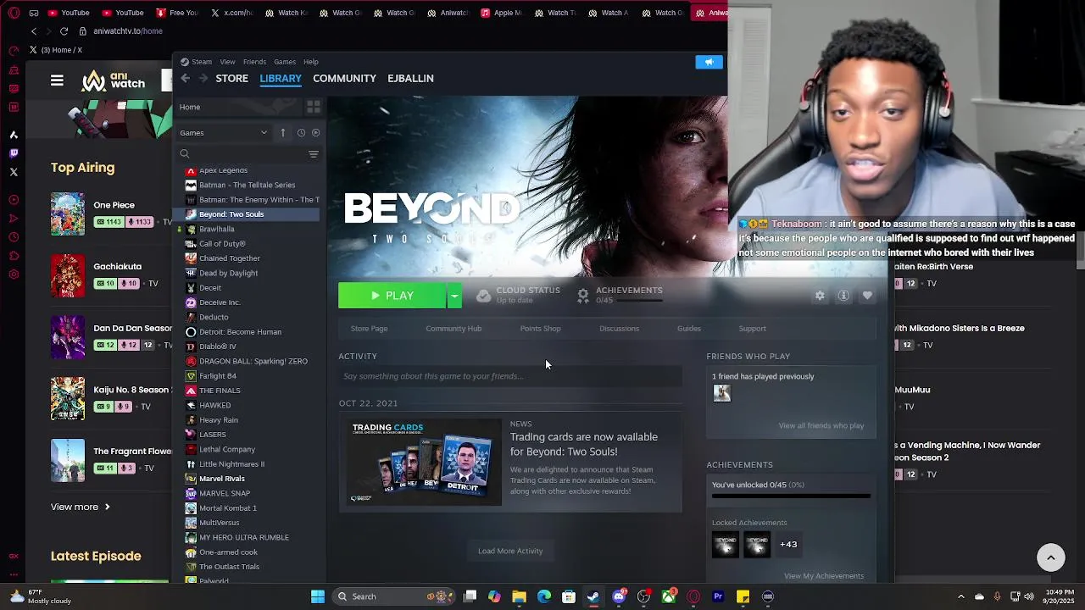This screenshot has height=610, width=1085.
Task: Open the Store Page link
Action: coord(369,329)
